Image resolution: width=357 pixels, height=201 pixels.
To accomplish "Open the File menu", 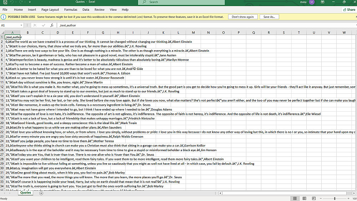I will 5,10.
